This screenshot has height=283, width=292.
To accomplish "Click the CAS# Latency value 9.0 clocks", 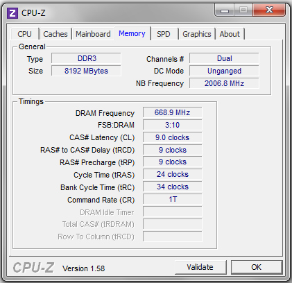I will pyautogui.click(x=173, y=137).
